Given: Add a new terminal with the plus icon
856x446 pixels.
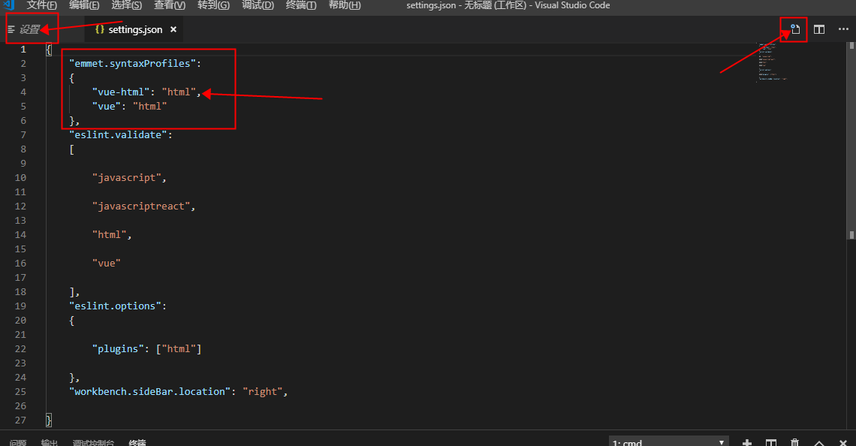Looking at the screenshot, I should pyautogui.click(x=747, y=443).
